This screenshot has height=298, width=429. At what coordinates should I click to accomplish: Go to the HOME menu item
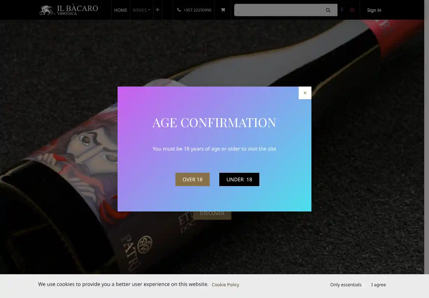tap(121, 10)
